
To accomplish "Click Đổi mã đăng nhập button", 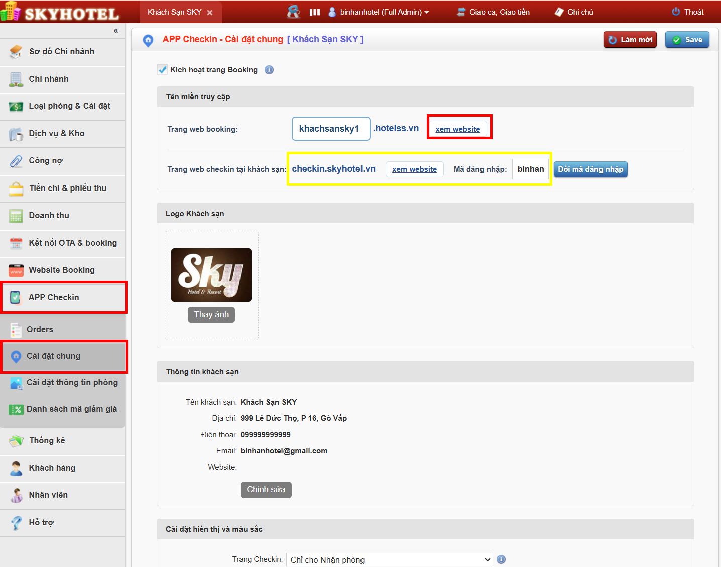I will pyautogui.click(x=590, y=169).
